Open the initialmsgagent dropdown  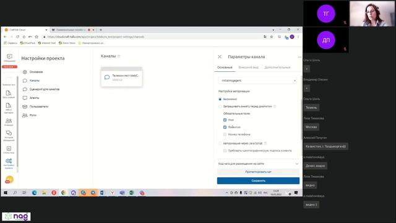click(x=258, y=81)
